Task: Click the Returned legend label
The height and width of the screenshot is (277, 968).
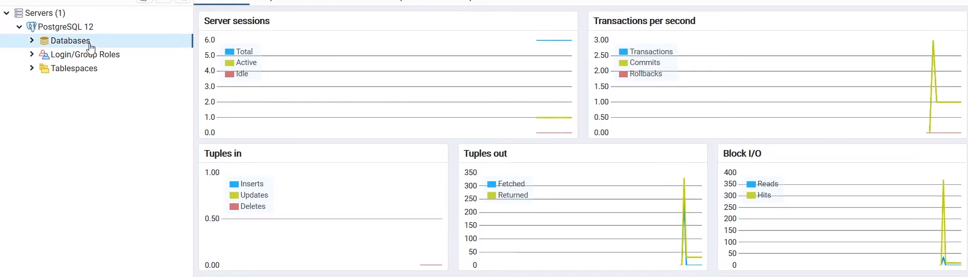Action: click(x=513, y=195)
